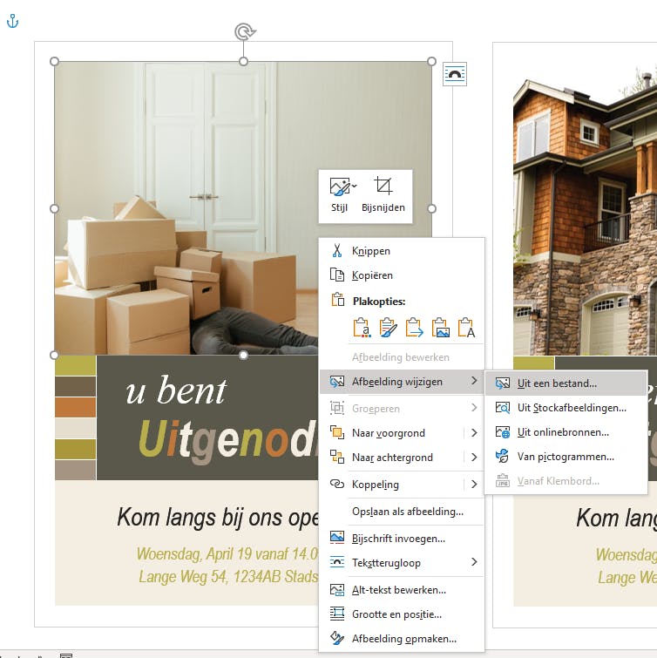Click the link icon beside Koppeling
This screenshot has width=657, height=658.
click(x=337, y=484)
